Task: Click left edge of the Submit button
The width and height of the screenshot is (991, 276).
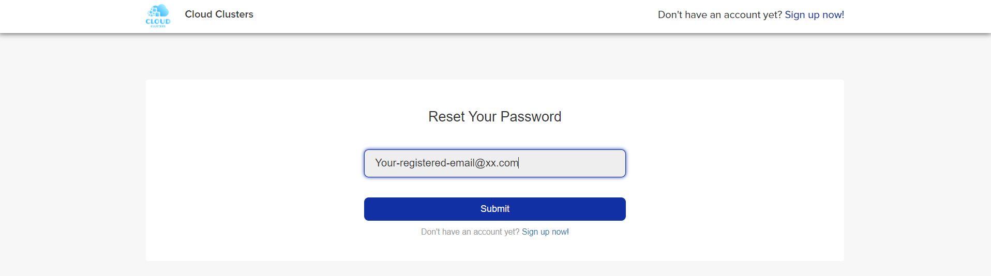Action: [x=370, y=209]
